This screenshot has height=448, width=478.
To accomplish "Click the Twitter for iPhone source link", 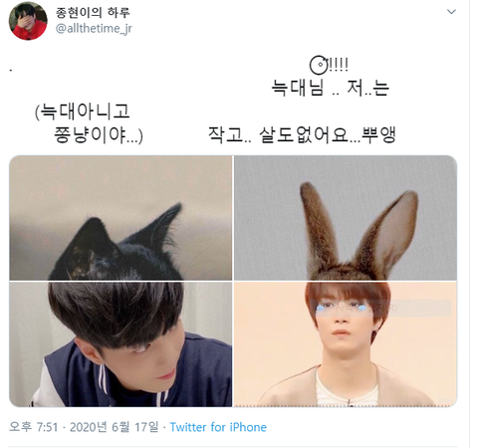I will tap(218, 427).
